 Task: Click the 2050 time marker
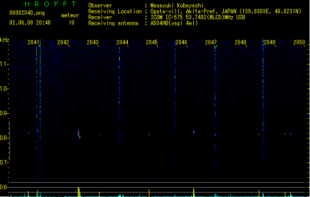tap(299, 42)
